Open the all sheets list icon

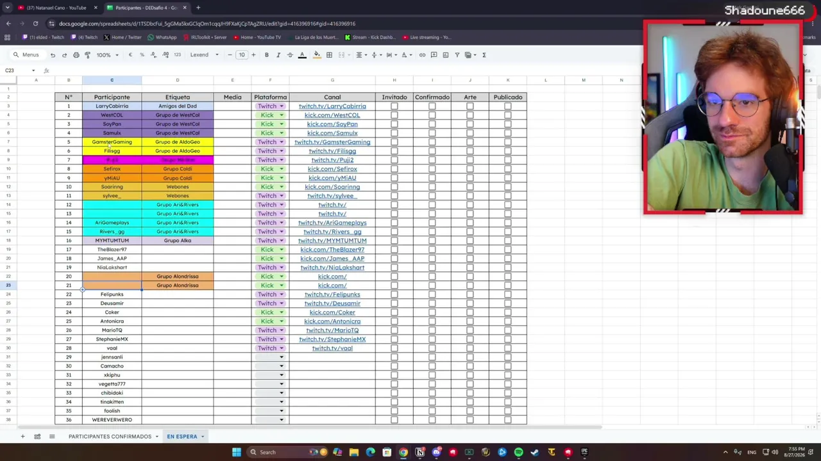[52, 437]
